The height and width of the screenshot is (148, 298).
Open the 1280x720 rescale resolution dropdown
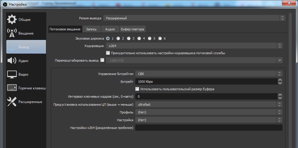[x=194, y=60]
